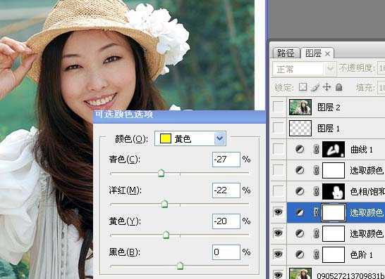385x279 pixels.
Task: Click the adjustment icon of 色相/饱和 layer
Action: [299, 191]
